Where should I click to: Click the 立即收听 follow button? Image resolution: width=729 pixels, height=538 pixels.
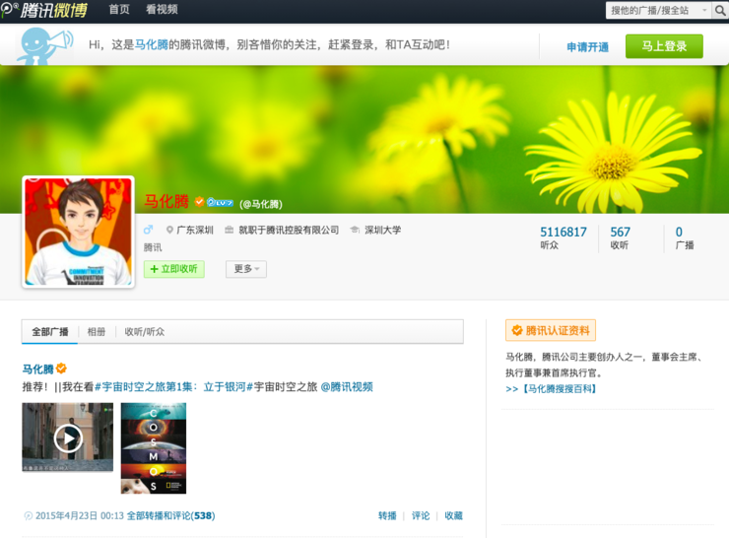tap(174, 269)
